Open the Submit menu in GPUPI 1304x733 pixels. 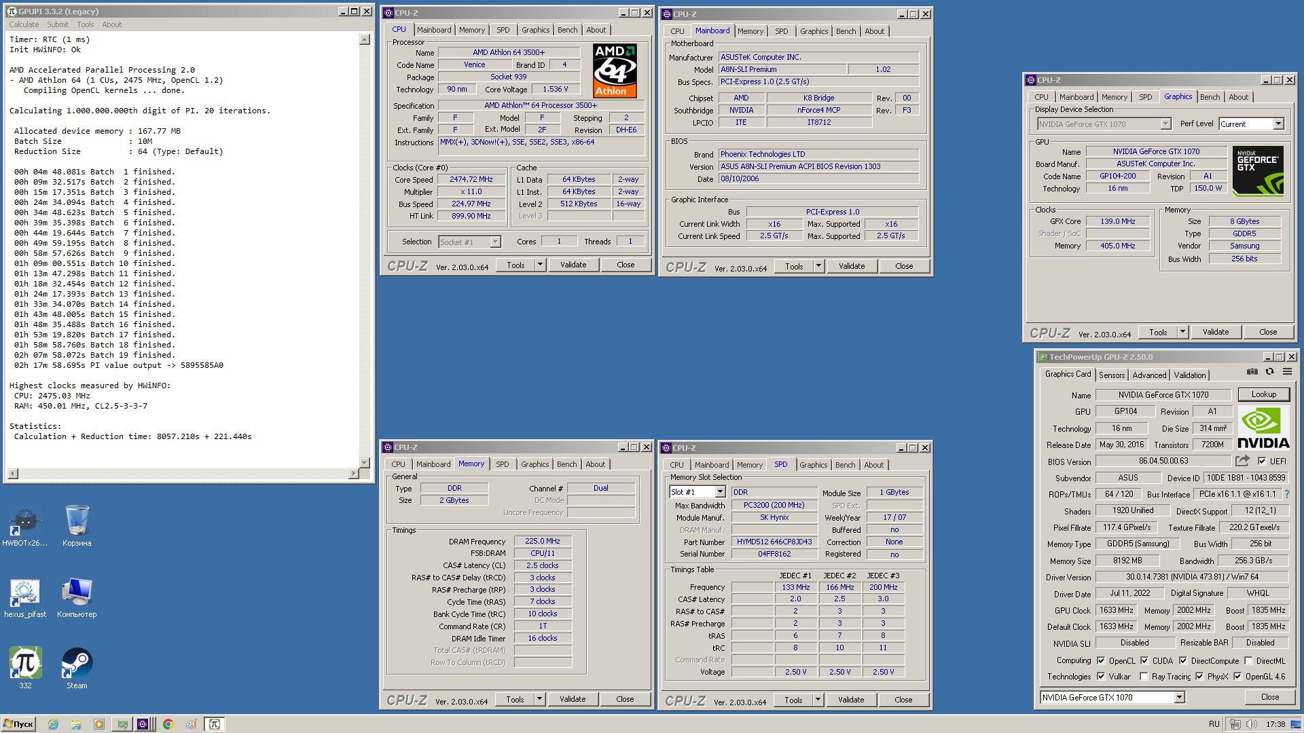(x=58, y=24)
